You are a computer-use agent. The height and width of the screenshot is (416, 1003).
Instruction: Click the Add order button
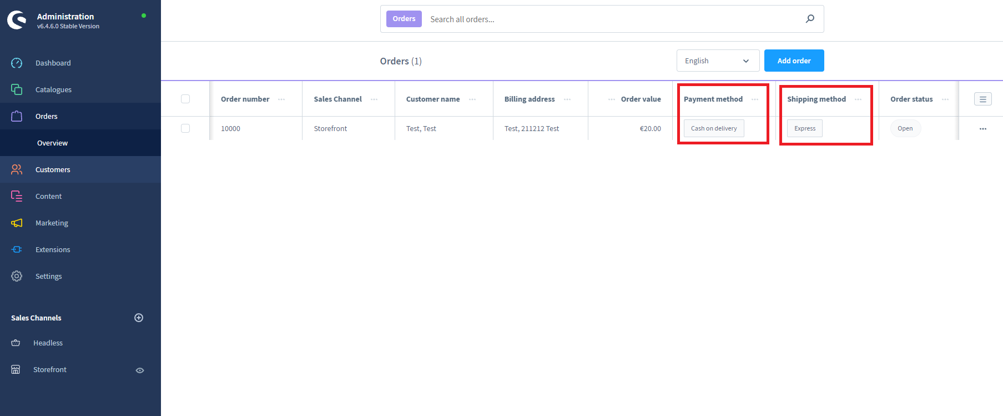tap(794, 61)
